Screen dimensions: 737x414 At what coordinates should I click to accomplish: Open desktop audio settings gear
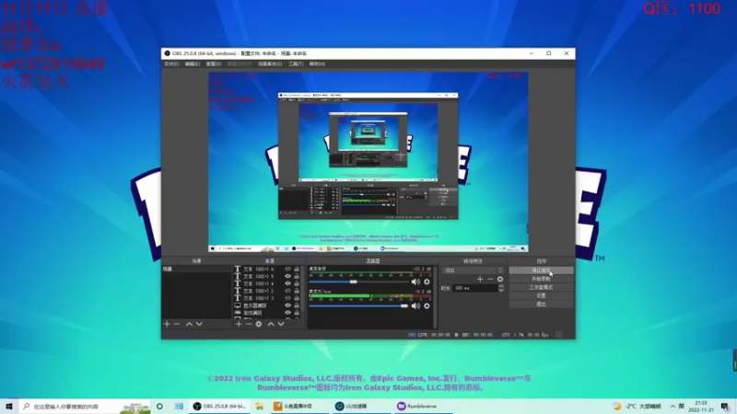tap(427, 282)
